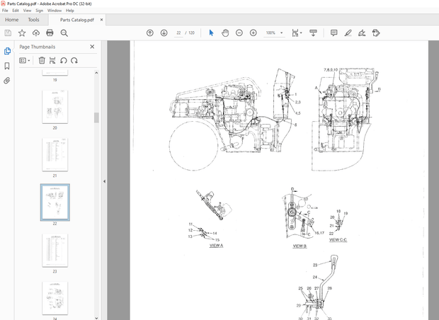439x320 pixels.
Task: Open the fit page options icon
Action: [297, 33]
